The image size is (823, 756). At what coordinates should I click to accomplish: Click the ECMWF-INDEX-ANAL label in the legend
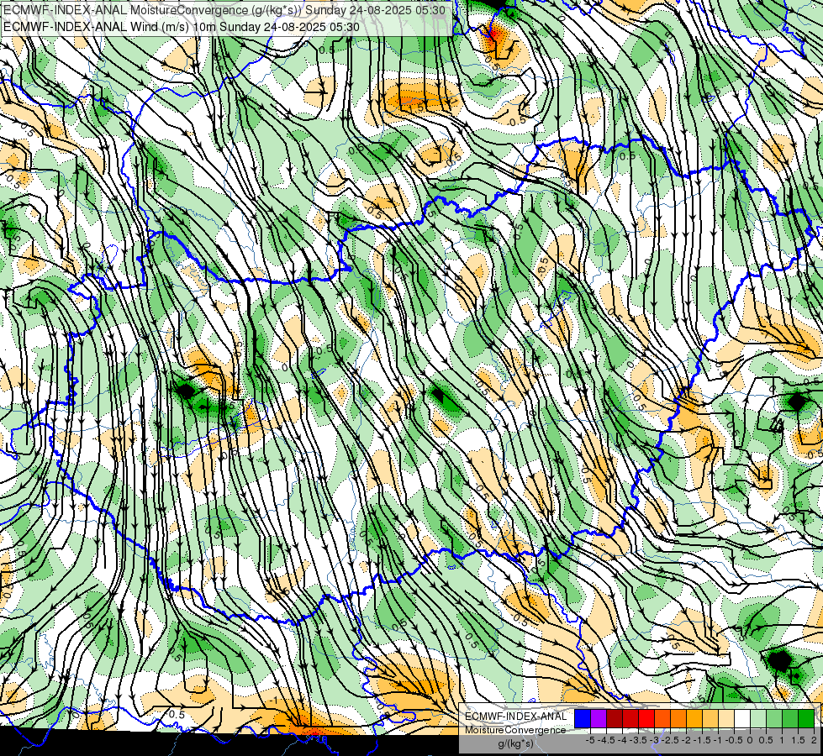(x=516, y=717)
